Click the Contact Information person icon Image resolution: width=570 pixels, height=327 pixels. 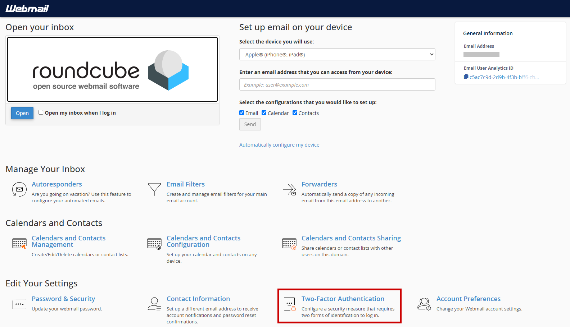[154, 304]
